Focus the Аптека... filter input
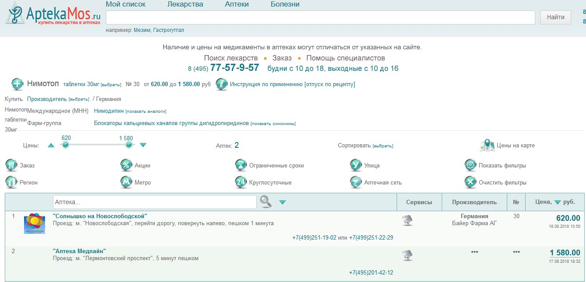The width and height of the screenshot is (586, 282). click(x=155, y=202)
